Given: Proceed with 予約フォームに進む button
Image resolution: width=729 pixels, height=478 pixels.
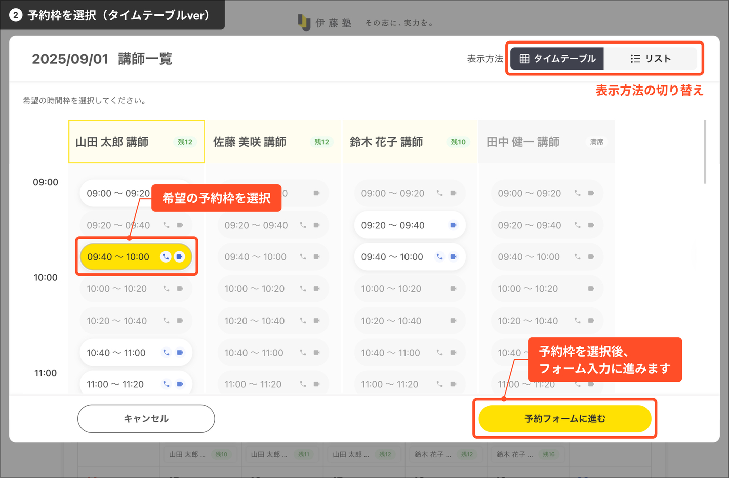Looking at the screenshot, I should [564, 419].
